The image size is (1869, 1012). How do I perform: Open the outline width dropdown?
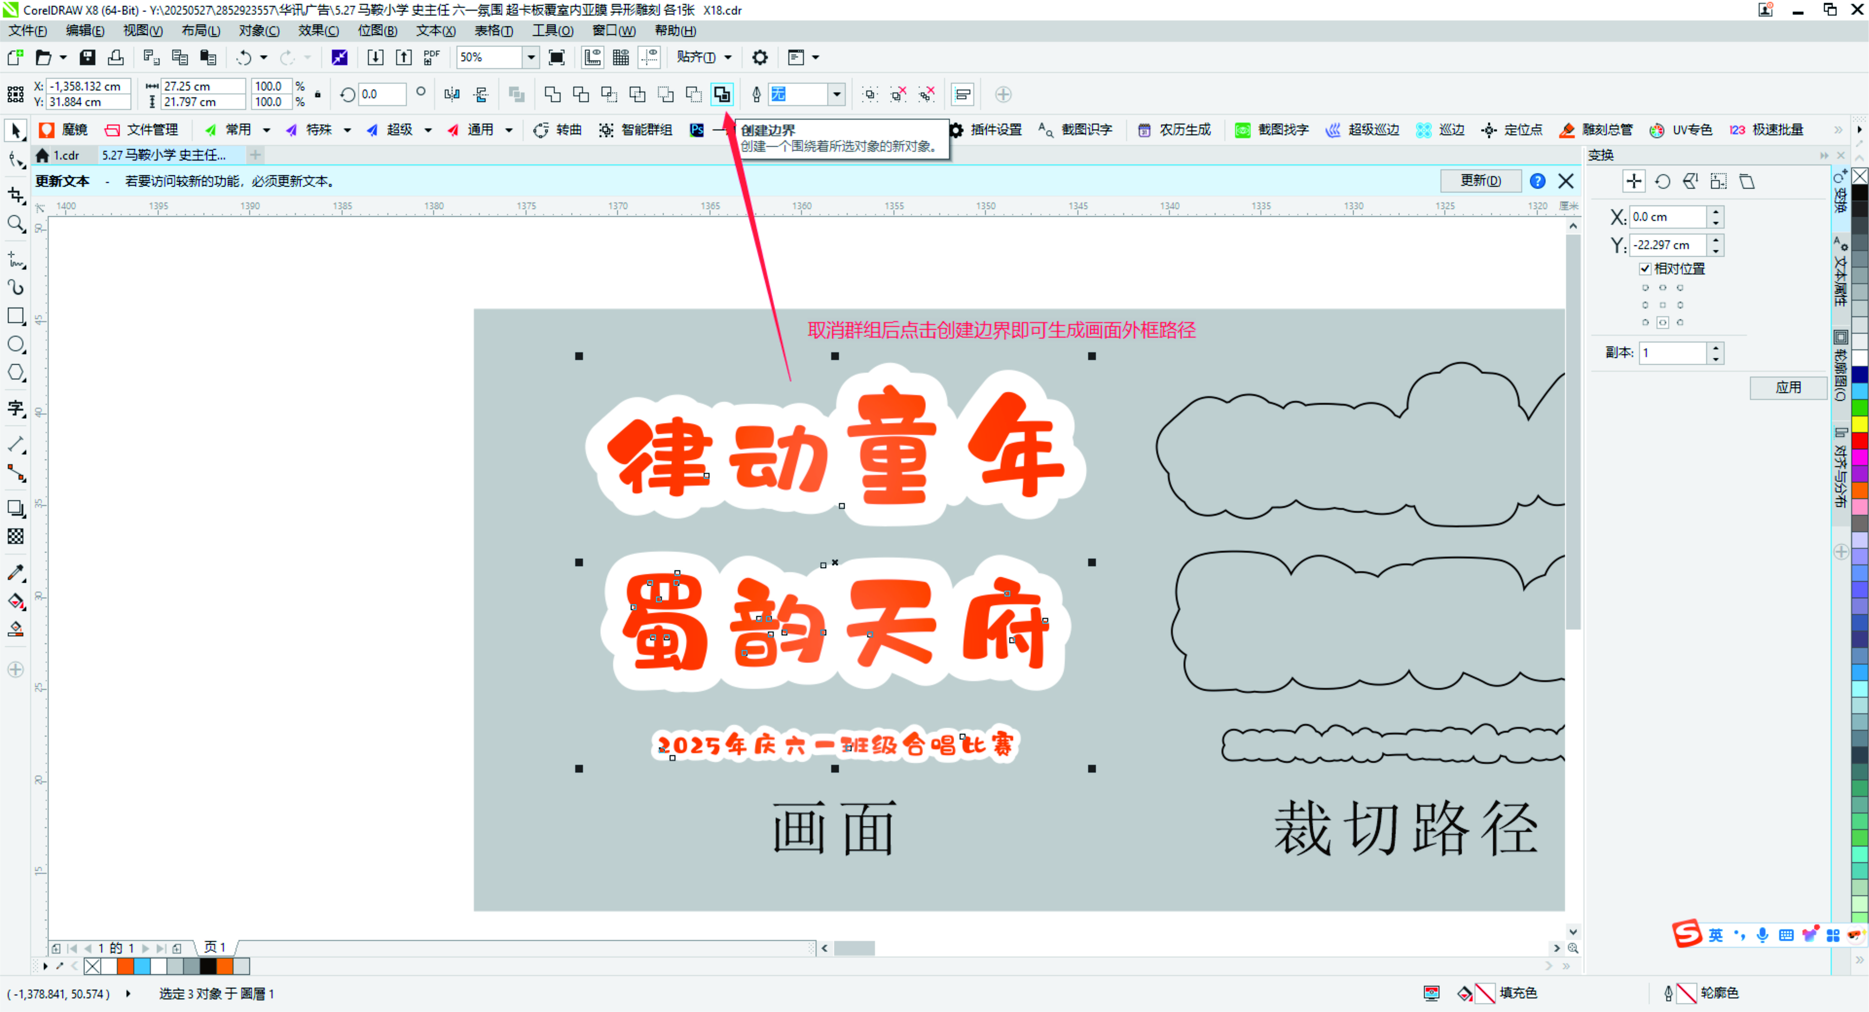pos(837,94)
